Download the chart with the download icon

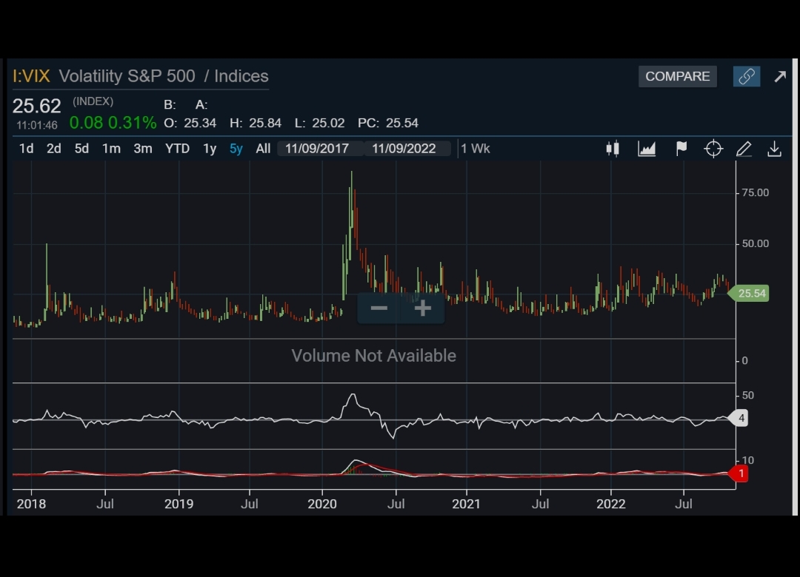[775, 149]
